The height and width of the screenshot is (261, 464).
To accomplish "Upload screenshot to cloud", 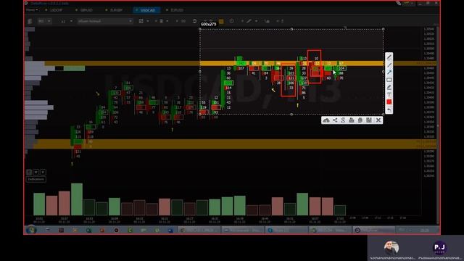I will point(326,120).
